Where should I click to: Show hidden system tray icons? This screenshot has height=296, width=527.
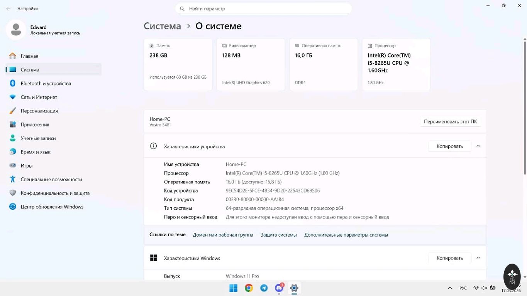click(450, 288)
